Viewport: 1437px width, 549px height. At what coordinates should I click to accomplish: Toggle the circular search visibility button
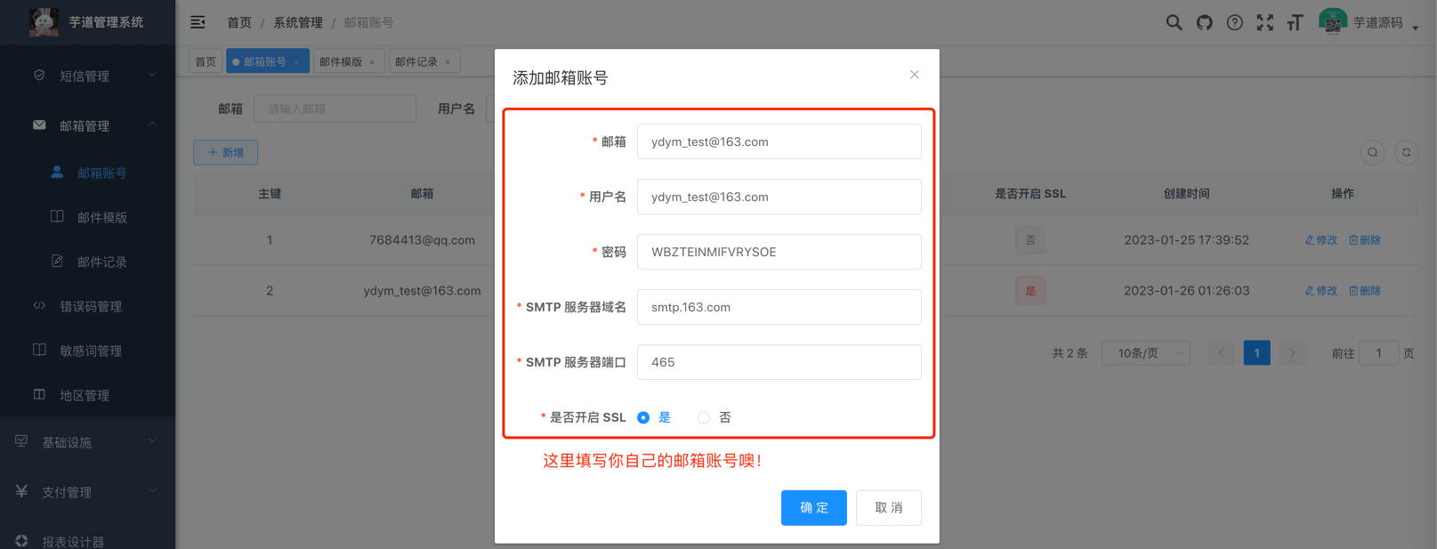[x=1372, y=152]
